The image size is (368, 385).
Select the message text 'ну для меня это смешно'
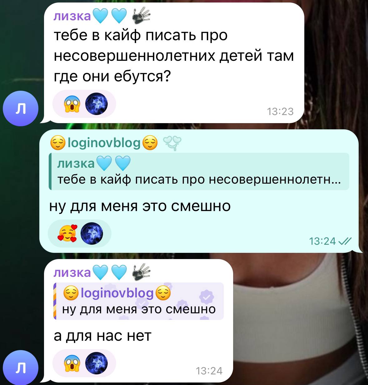click(x=140, y=206)
